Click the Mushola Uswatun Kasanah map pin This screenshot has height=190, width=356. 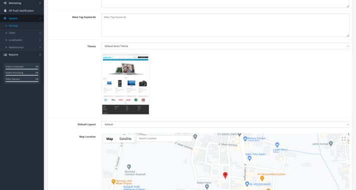[x=129, y=167]
